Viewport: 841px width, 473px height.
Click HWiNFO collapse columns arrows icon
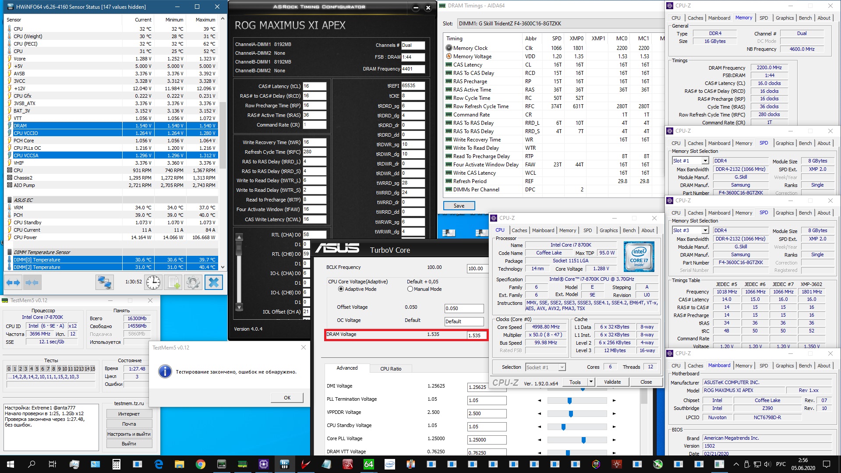[x=32, y=282]
